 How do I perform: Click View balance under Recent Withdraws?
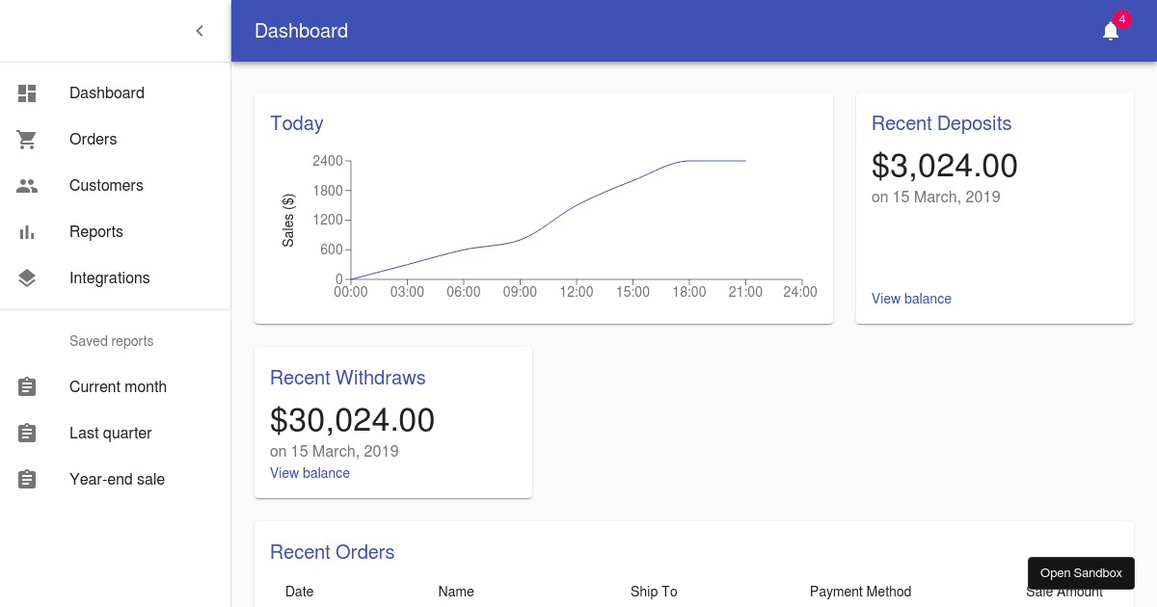309,472
